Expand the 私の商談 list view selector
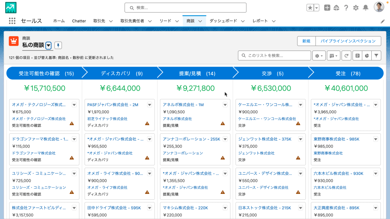This screenshot has height=219, width=390. pyautogui.click(x=48, y=45)
